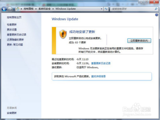Click the magnifier search icon
The height and width of the screenshot is (120, 160).
click(156, 9)
